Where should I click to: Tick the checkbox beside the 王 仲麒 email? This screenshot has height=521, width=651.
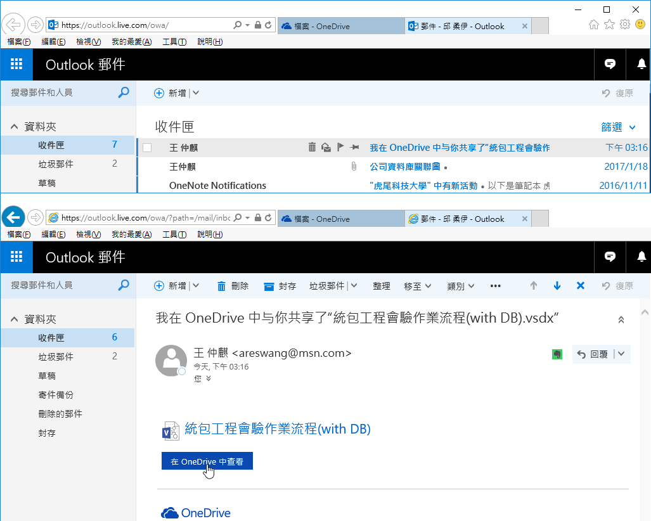pos(147,148)
